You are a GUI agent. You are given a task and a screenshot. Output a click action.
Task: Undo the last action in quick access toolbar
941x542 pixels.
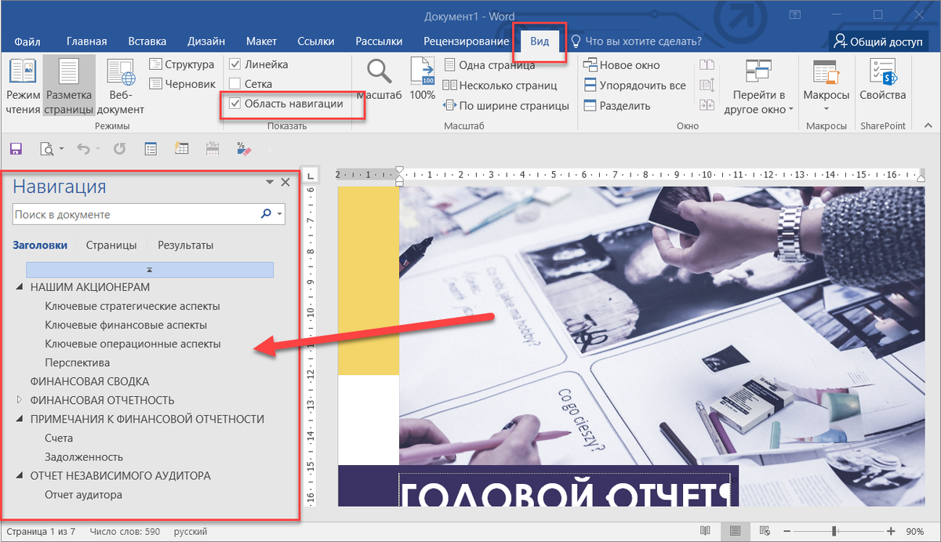click(x=83, y=147)
